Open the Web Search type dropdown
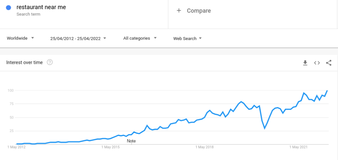 pyautogui.click(x=187, y=39)
